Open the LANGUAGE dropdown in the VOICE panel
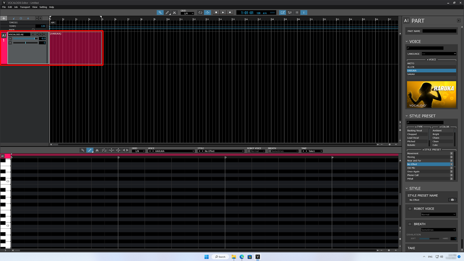 coord(439,53)
